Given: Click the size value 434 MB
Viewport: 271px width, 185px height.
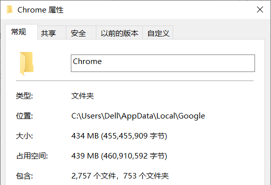Looking at the screenshot, I should point(119,136).
